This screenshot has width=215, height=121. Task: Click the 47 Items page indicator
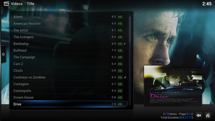(x=178, y=114)
